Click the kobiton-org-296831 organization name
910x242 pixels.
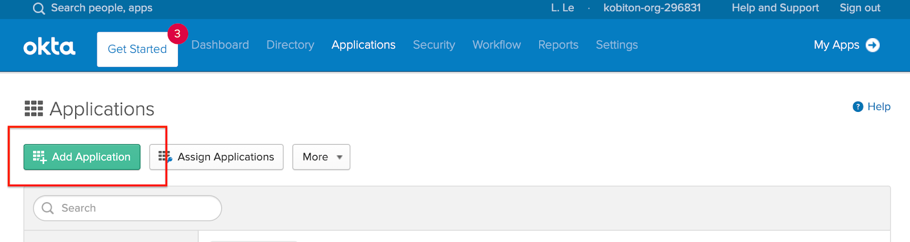[x=652, y=8]
